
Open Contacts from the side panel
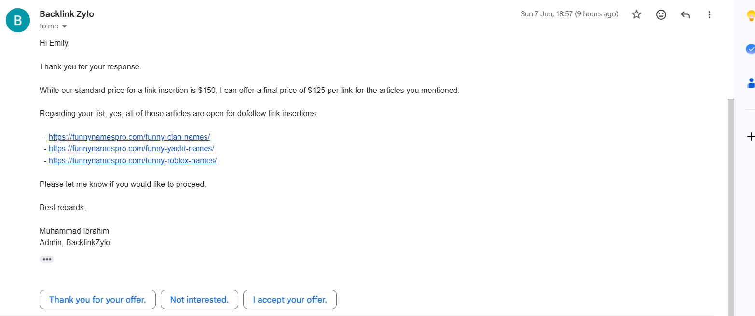coord(751,83)
